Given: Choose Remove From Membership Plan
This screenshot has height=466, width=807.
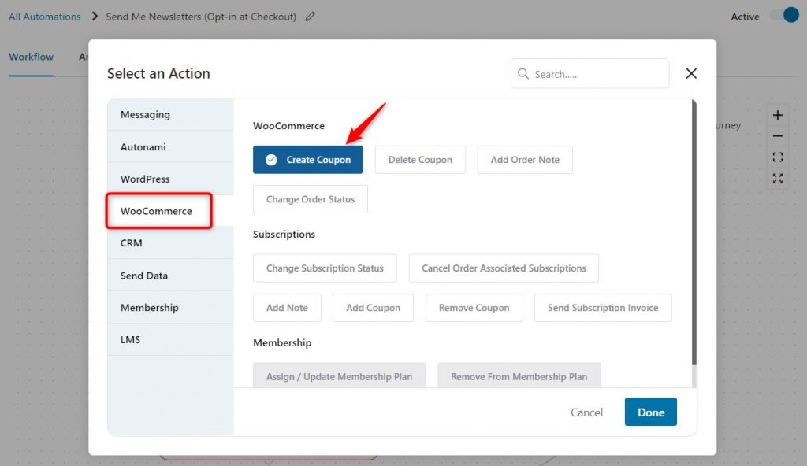Looking at the screenshot, I should [x=519, y=375].
